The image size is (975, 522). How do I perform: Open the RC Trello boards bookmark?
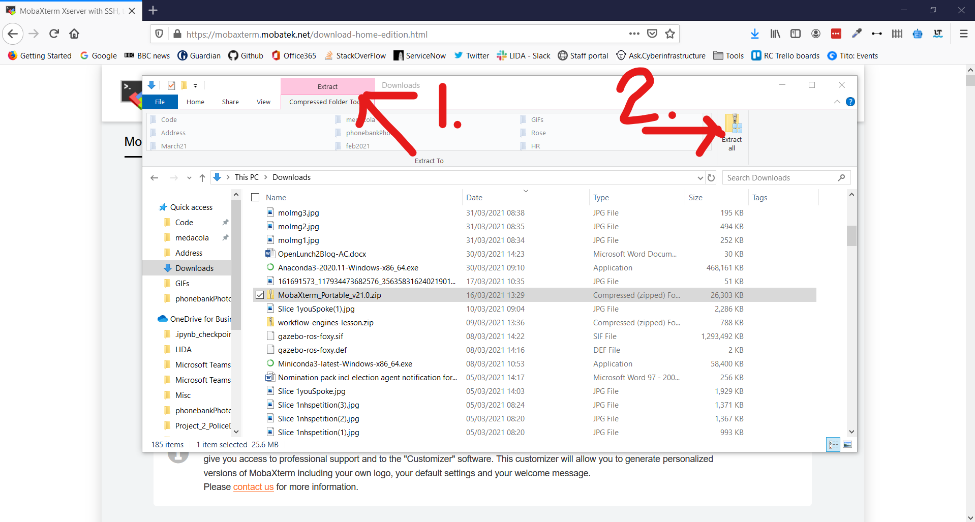[x=786, y=55]
